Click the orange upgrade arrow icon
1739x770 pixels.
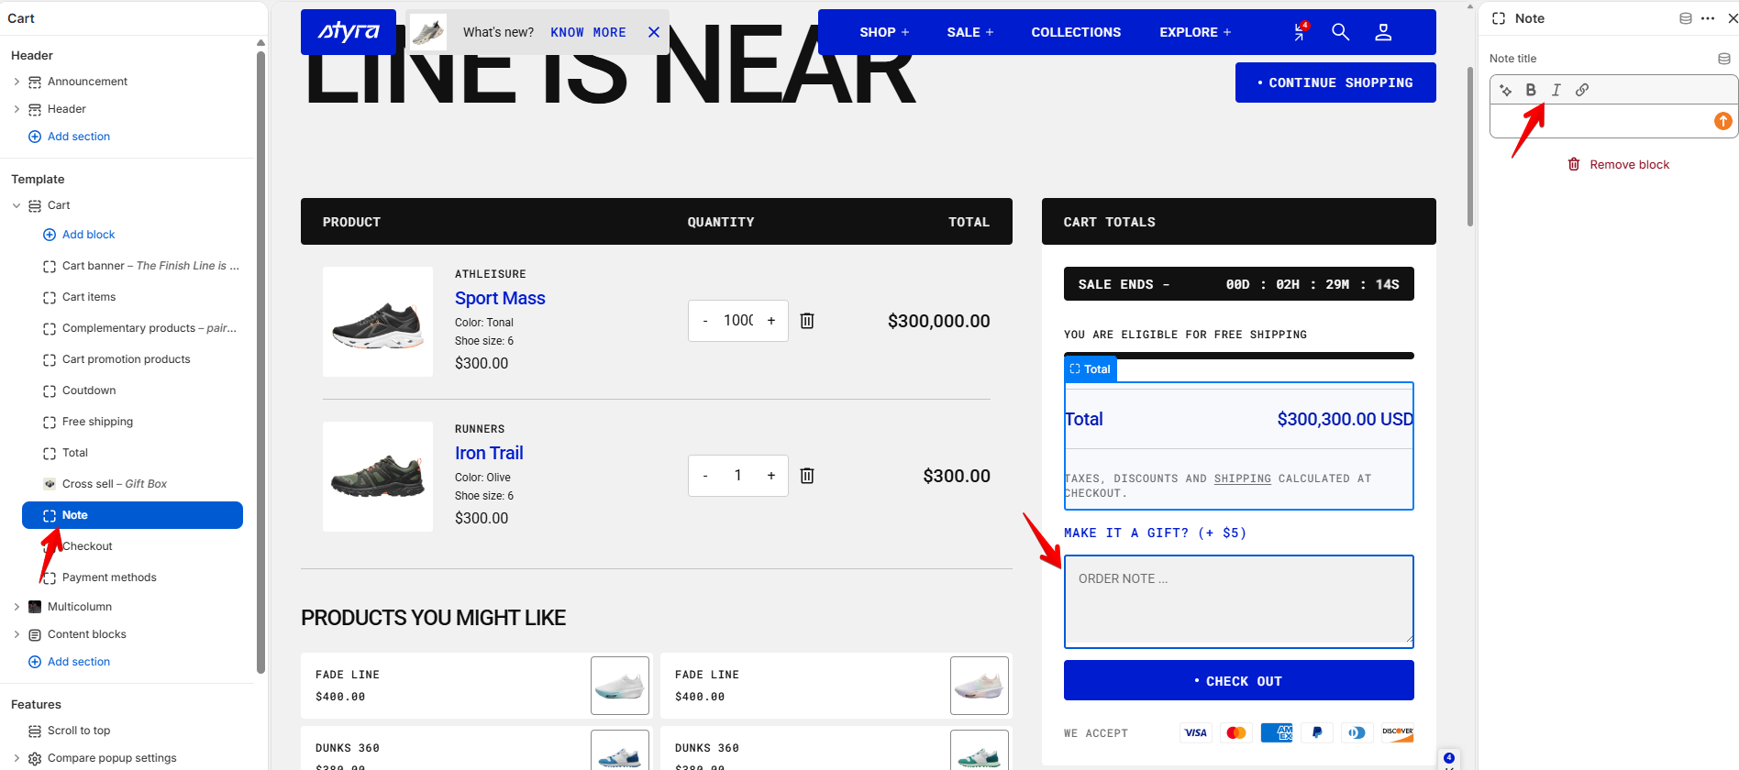[1723, 121]
